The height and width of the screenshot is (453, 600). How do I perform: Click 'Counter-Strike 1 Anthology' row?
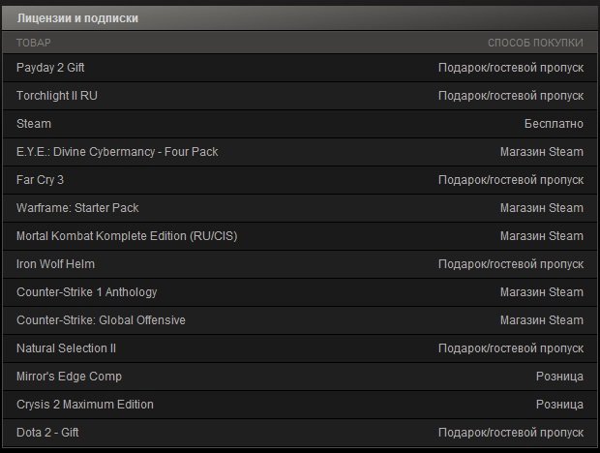(300, 292)
